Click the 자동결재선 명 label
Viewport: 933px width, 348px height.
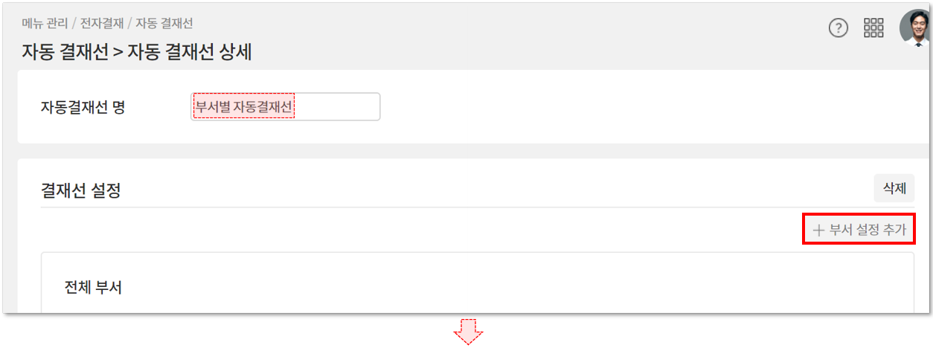83,107
